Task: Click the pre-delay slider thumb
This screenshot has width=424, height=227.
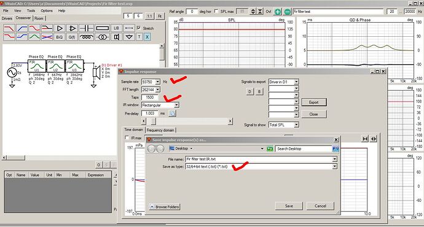Action: click(154, 121)
